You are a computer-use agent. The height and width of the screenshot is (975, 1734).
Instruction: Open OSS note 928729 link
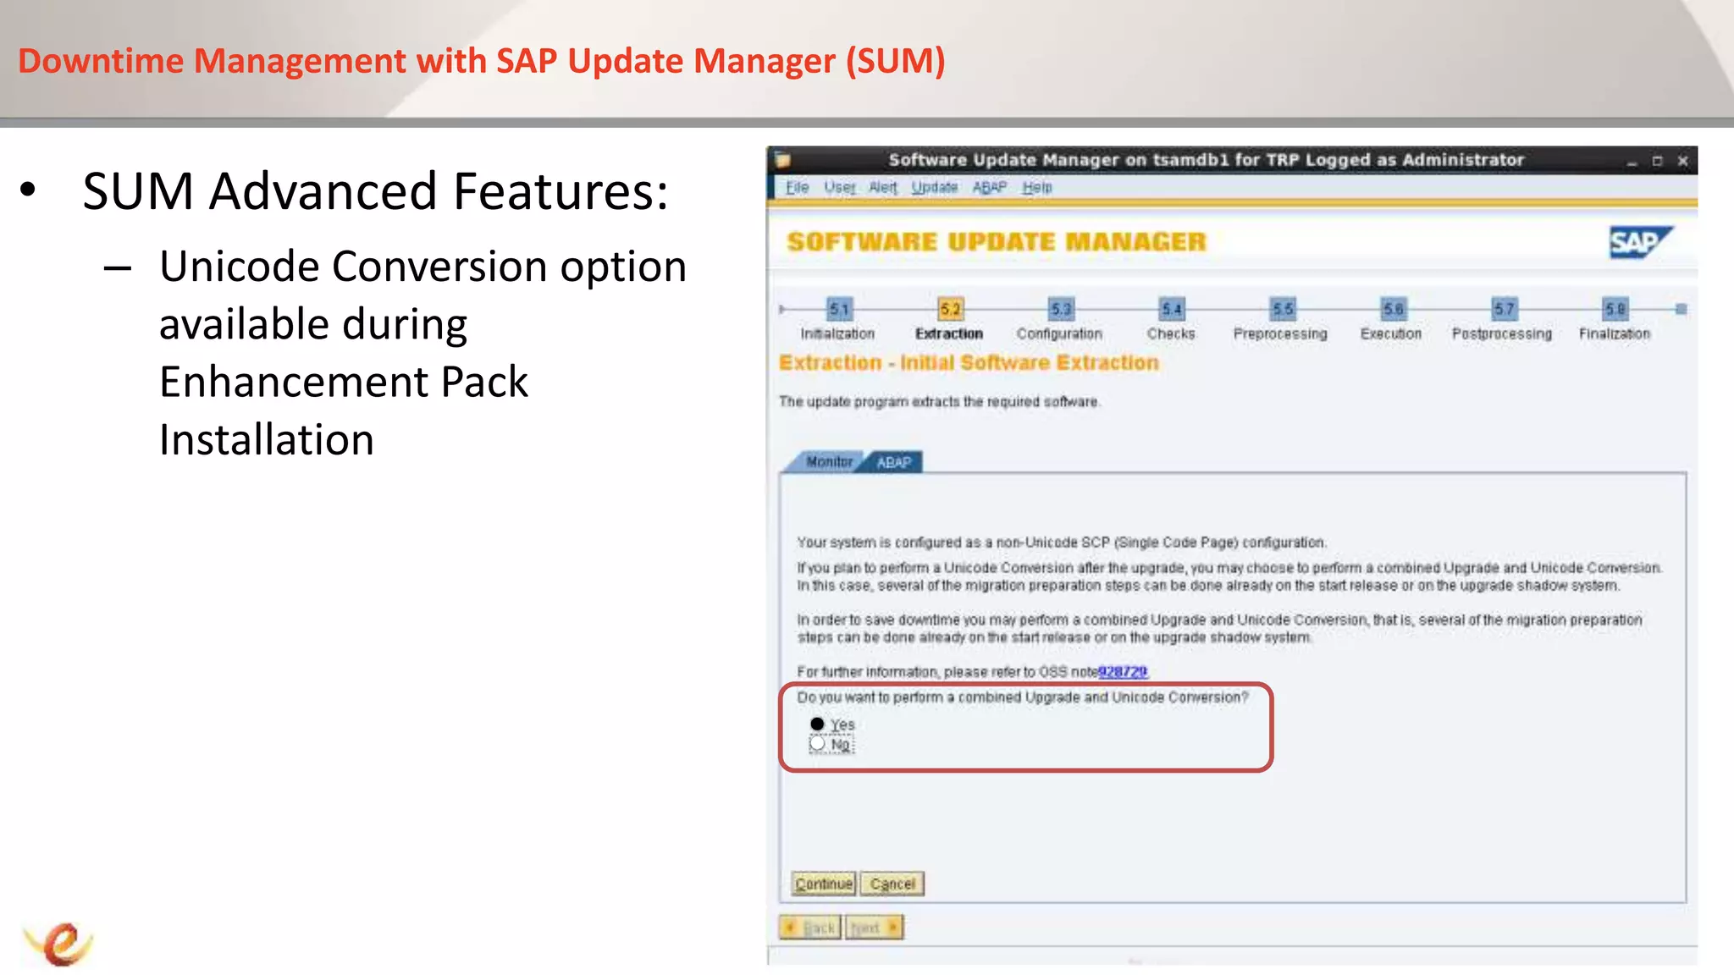point(1123,672)
